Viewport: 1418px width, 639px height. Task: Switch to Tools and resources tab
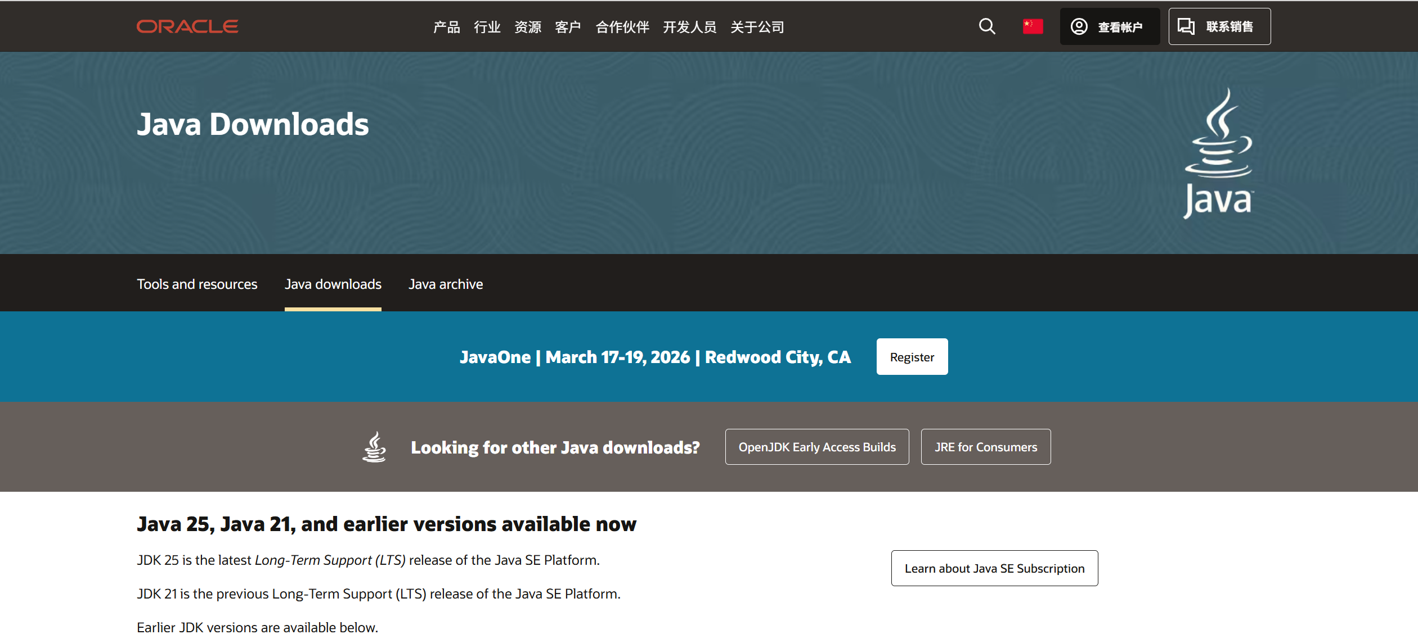pos(197,284)
